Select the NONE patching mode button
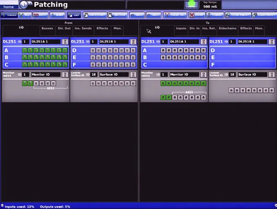Image resolution: width=277 pixels, height=209 pixels. tap(57, 15)
